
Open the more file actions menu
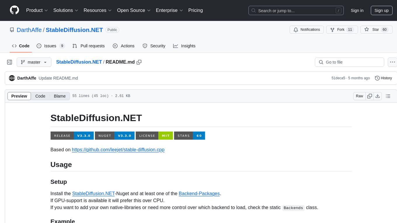coord(392,62)
